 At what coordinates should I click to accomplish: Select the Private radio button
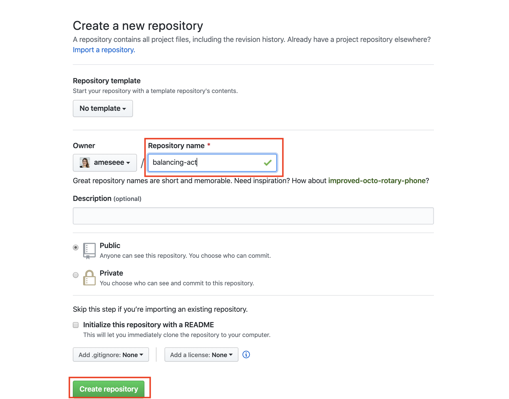(76, 275)
